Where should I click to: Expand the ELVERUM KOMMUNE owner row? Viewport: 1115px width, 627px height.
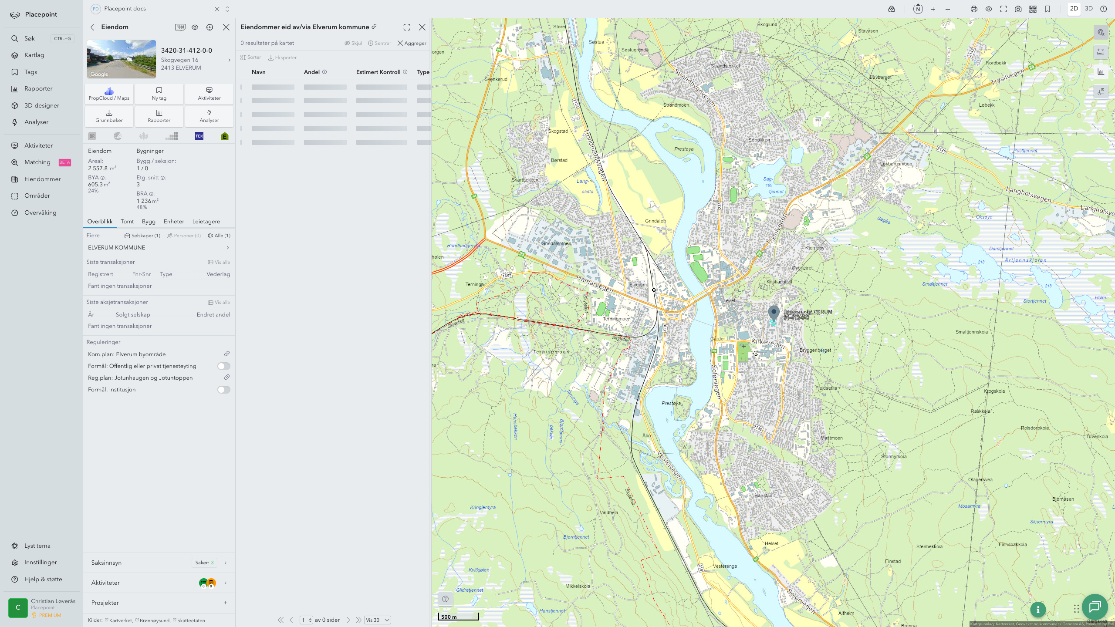159,248
